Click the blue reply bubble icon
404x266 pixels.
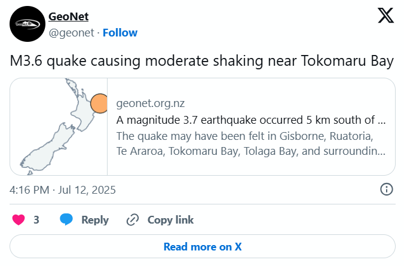(x=66, y=219)
